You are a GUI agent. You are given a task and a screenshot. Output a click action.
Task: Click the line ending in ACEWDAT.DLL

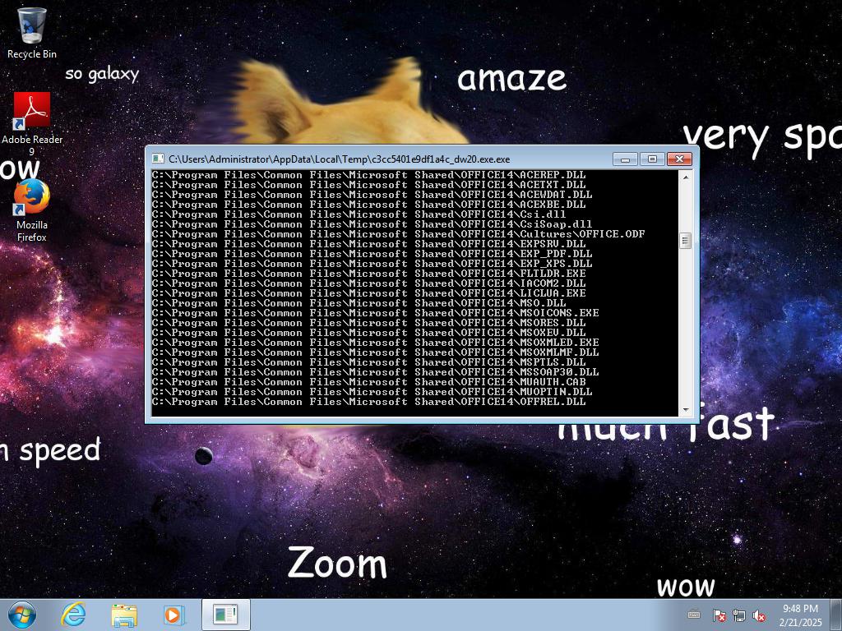click(x=372, y=195)
